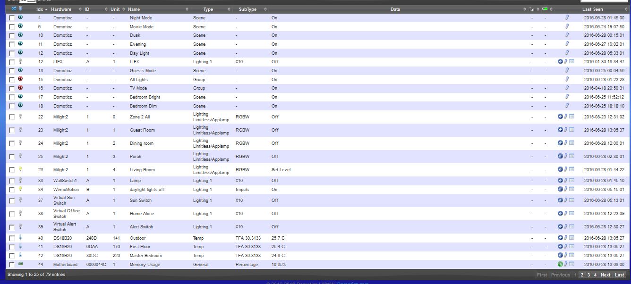Check the box for Guests Mode
The image size is (631, 284).
coord(12,71)
